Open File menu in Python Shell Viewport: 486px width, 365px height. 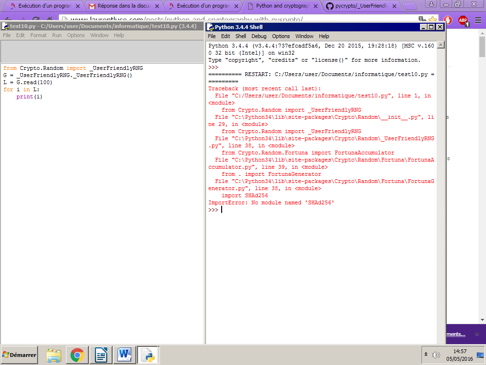(x=212, y=36)
